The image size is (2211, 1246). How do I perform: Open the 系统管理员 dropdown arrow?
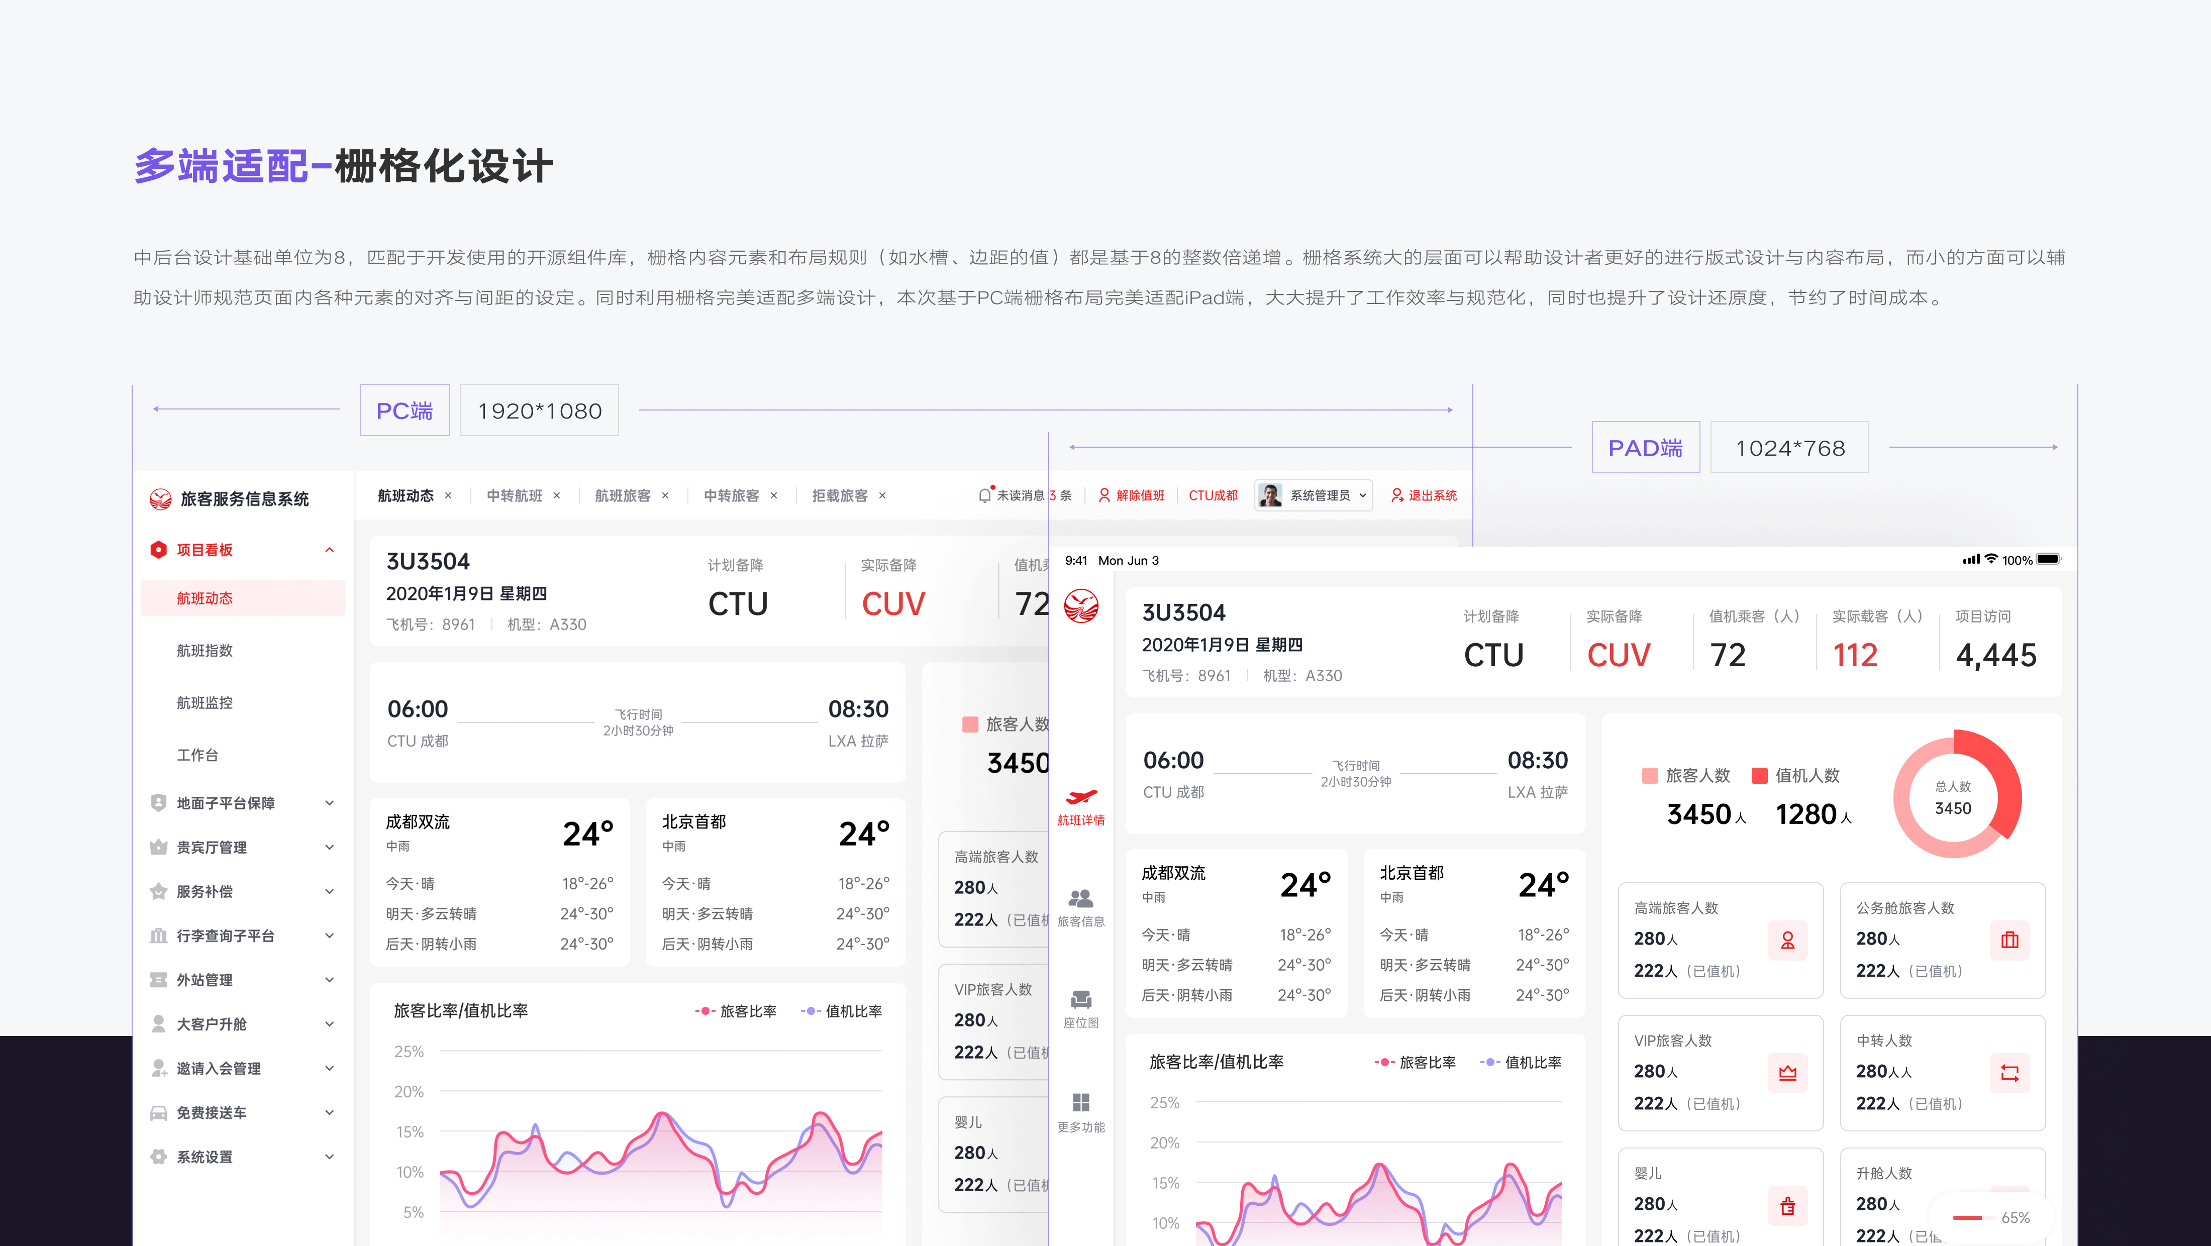coord(1362,495)
